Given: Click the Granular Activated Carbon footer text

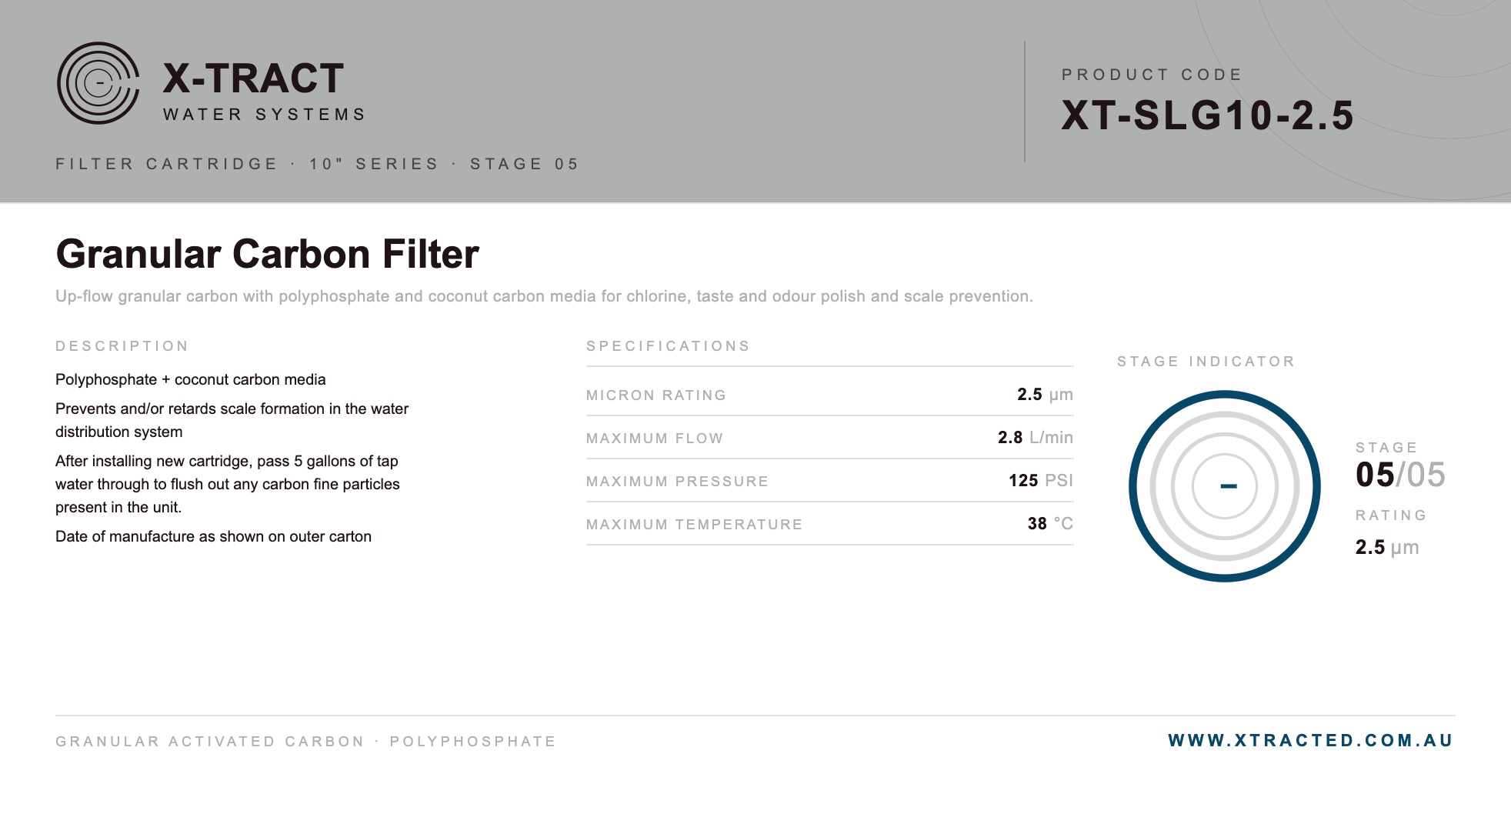Looking at the screenshot, I should tap(210, 742).
